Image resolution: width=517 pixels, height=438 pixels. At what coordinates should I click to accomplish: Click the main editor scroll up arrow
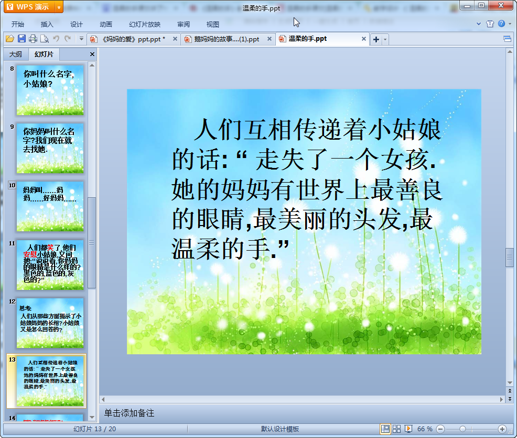tap(510, 52)
